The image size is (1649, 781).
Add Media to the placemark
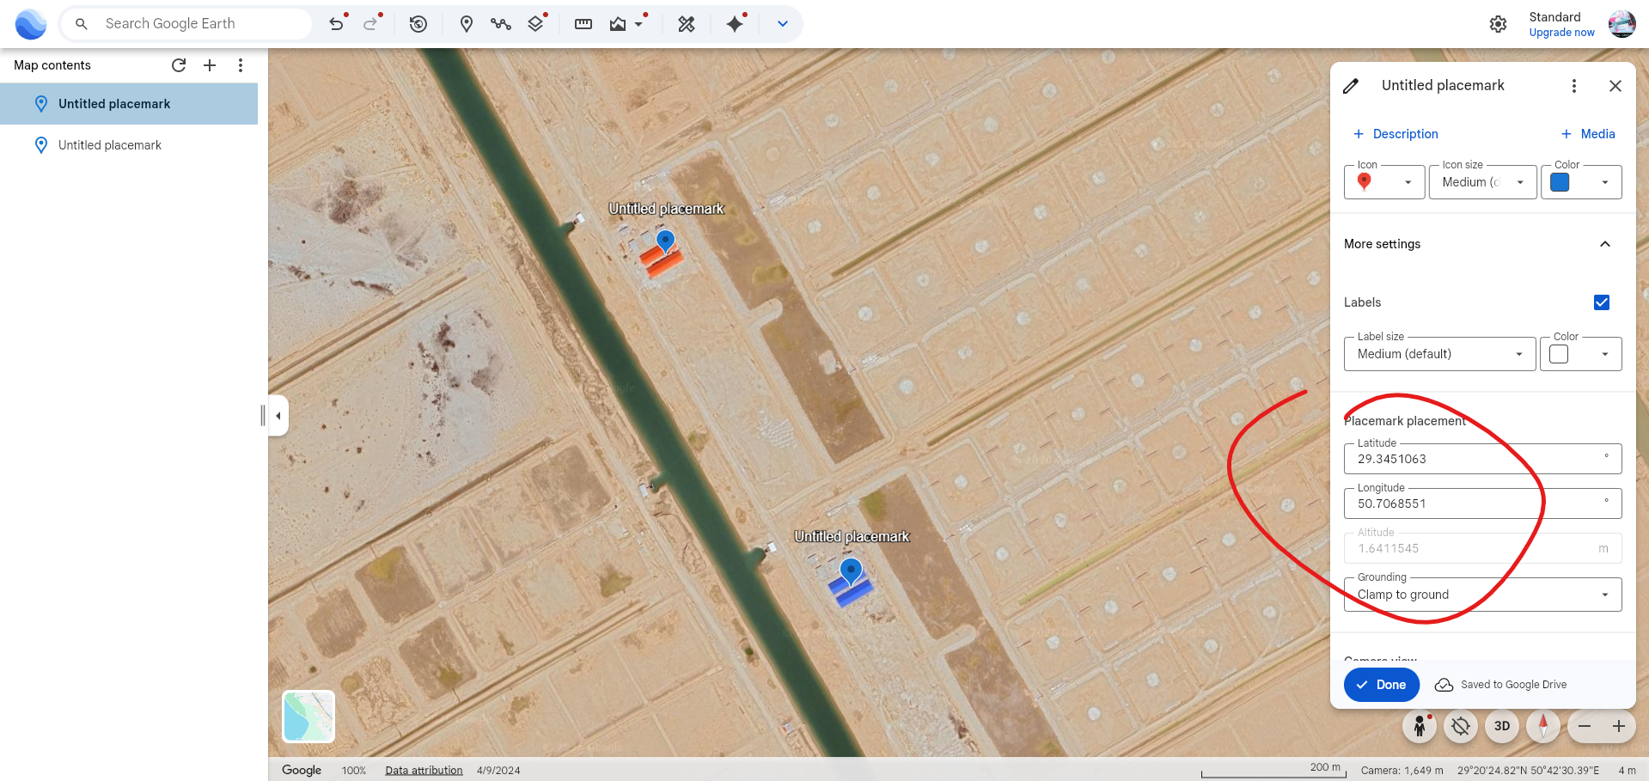pyautogui.click(x=1588, y=134)
